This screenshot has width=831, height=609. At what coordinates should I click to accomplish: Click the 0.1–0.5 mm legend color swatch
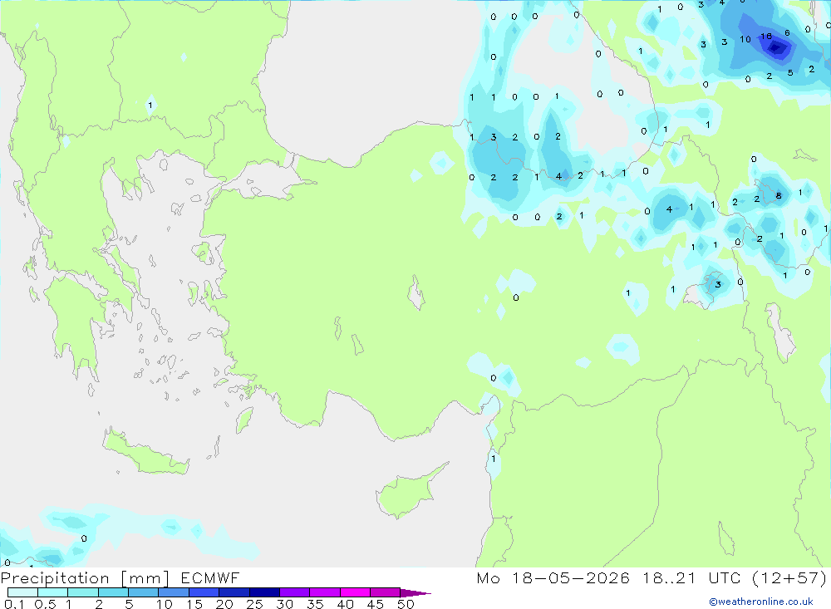tap(22, 592)
